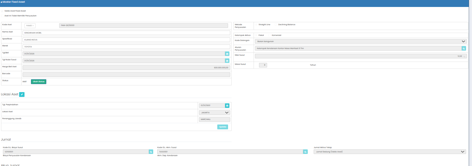Open the Tgl.Beli calendar picker
The height and width of the screenshot is (166, 472).
pyautogui.click(x=227, y=54)
